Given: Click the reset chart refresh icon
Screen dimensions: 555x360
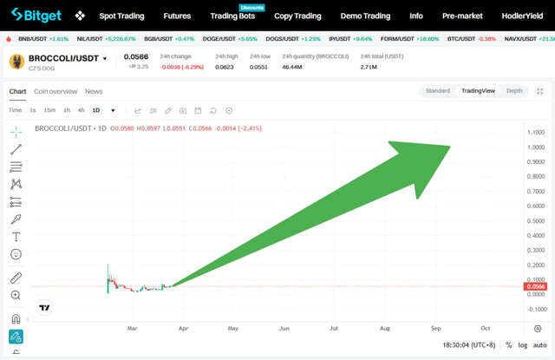Looking at the screenshot, I should click(213, 111).
